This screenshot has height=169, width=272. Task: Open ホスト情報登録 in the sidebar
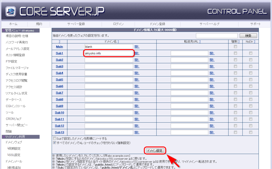(x=15, y=55)
